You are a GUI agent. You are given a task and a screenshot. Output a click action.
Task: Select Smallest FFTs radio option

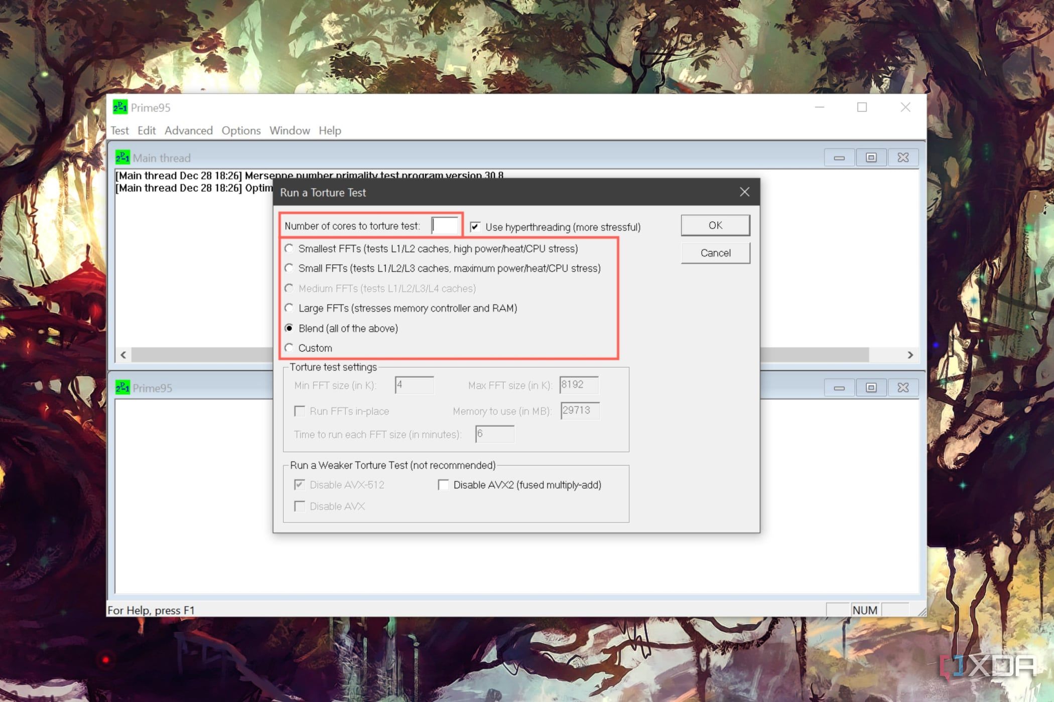pyautogui.click(x=289, y=248)
